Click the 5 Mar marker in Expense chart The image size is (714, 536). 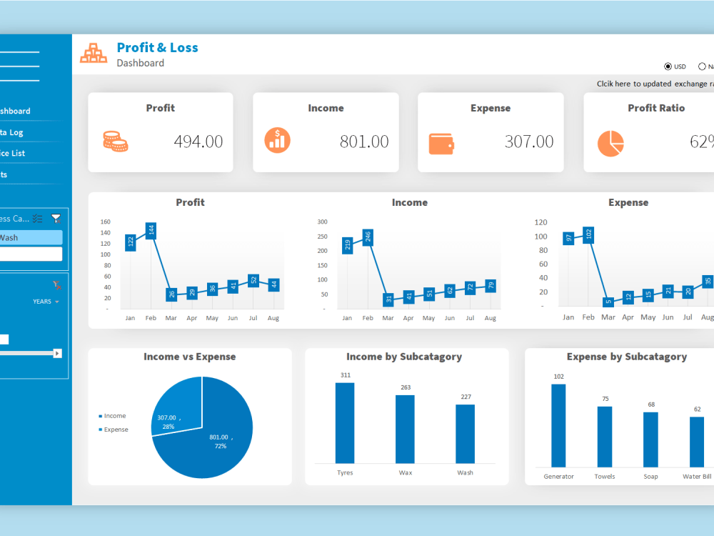point(608,302)
